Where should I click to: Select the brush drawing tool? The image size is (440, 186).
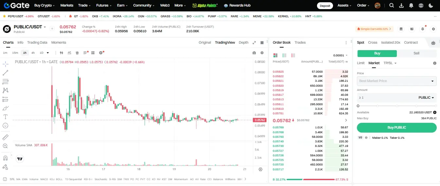coord(5,108)
